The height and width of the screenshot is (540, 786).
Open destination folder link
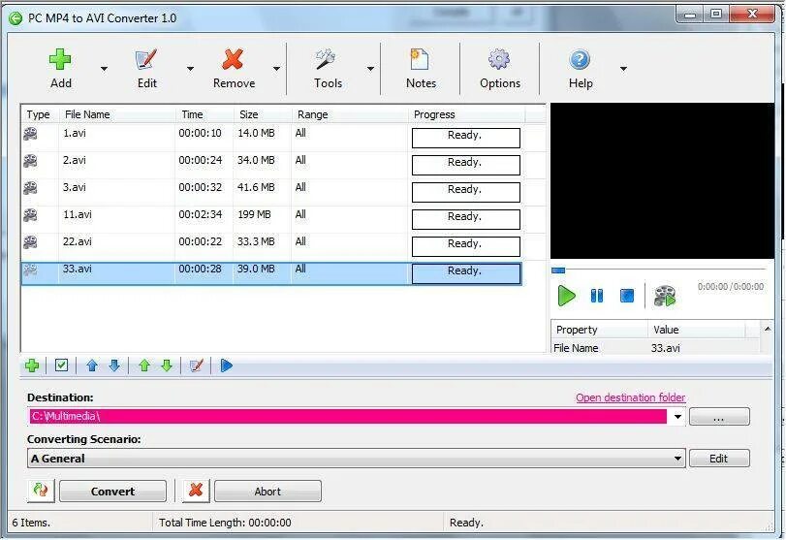(630, 397)
